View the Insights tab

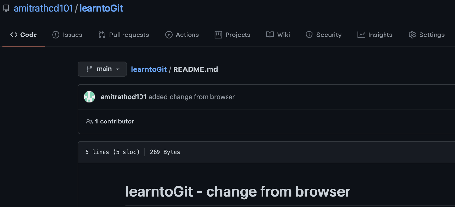(x=375, y=35)
